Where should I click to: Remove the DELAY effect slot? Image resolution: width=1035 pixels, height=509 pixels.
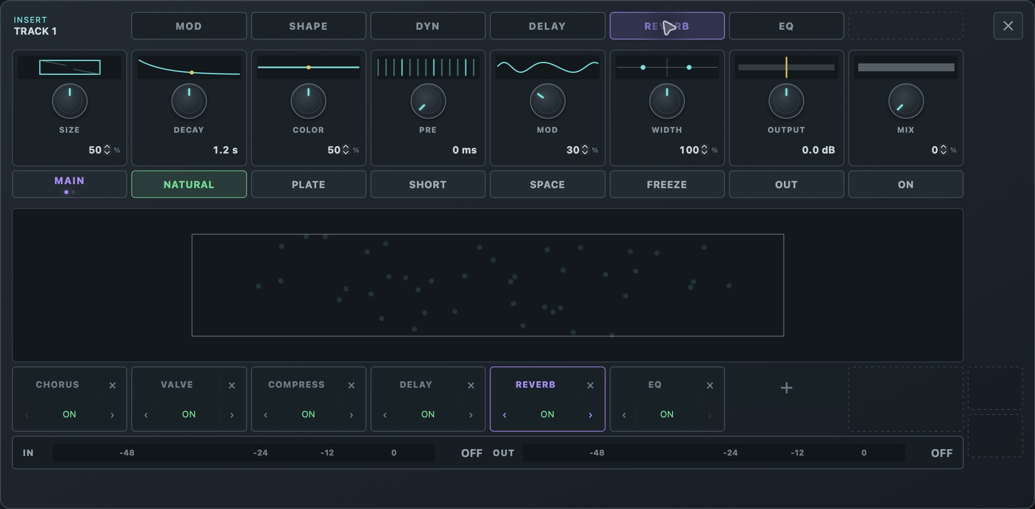[x=471, y=385]
